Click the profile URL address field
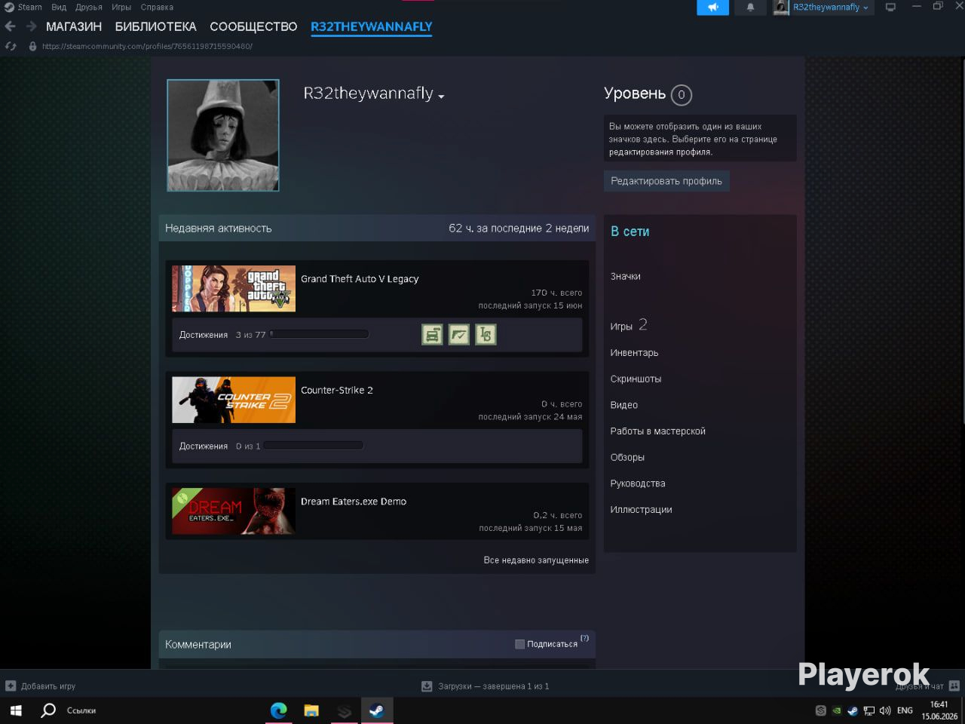965x724 pixels. (147, 46)
